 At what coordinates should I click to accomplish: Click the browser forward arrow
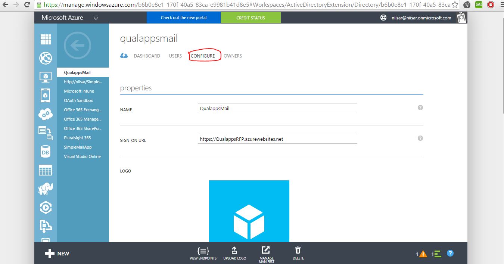[16, 5]
